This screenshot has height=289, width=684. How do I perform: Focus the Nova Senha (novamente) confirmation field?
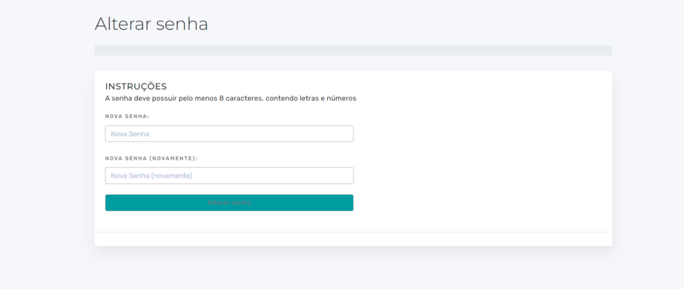229,176
